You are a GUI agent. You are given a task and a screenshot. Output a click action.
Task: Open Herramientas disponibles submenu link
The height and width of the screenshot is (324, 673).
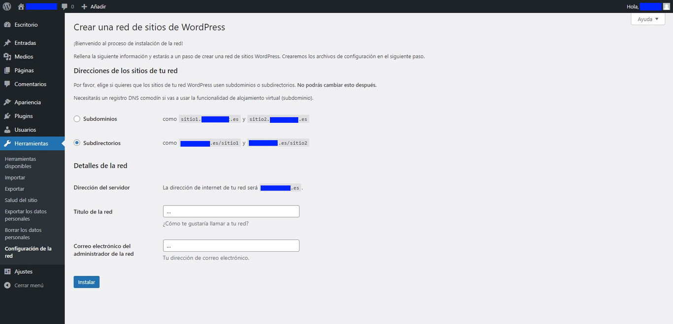pyautogui.click(x=20, y=163)
